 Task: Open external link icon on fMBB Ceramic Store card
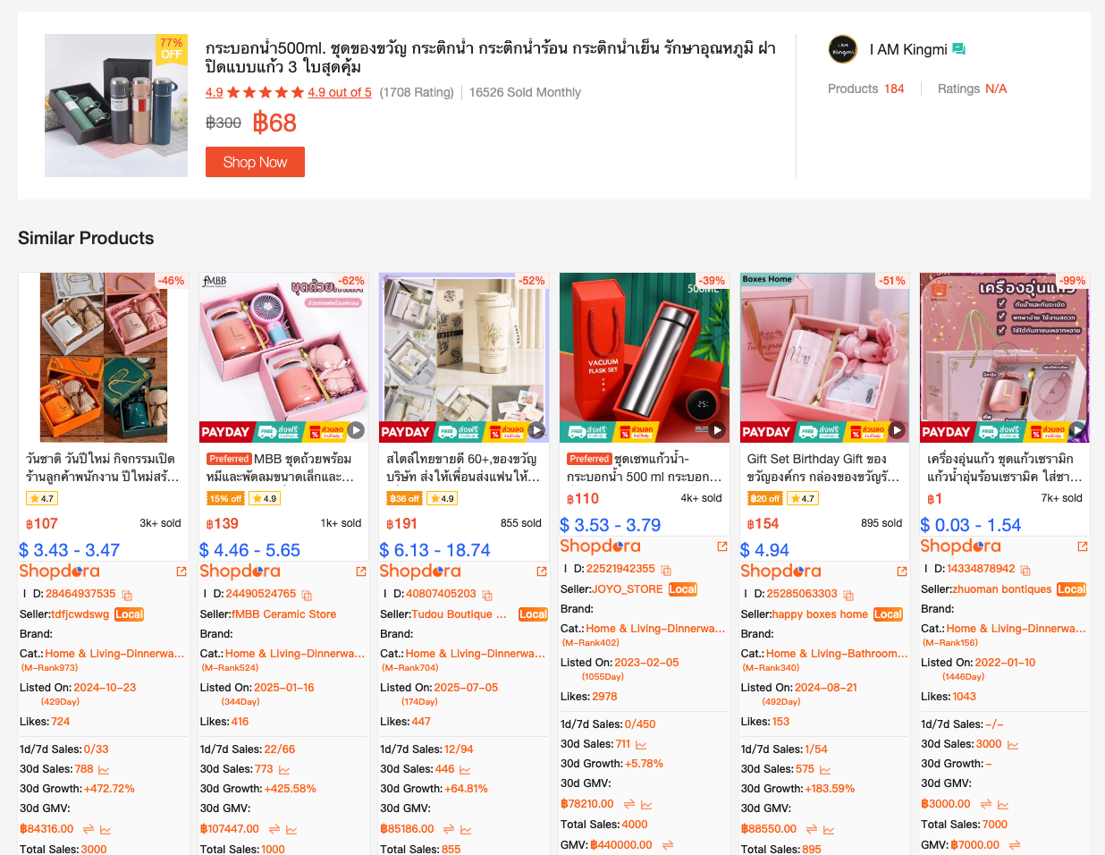tap(361, 571)
